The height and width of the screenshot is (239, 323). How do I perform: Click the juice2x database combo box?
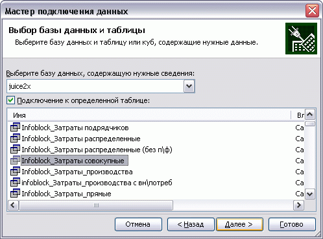tap(101, 86)
